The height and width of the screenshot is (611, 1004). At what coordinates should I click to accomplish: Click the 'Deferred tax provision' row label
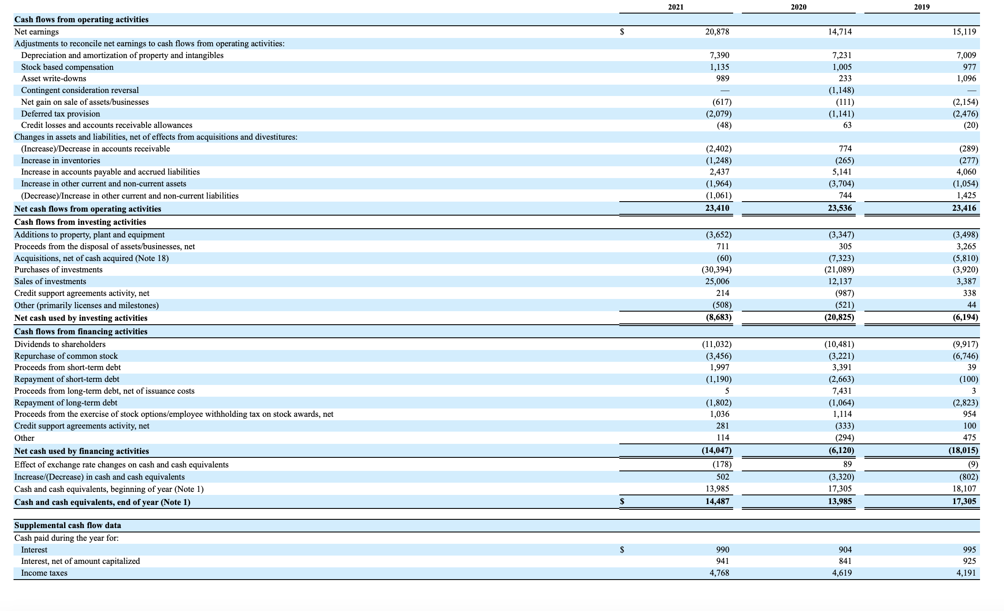[x=60, y=114]
